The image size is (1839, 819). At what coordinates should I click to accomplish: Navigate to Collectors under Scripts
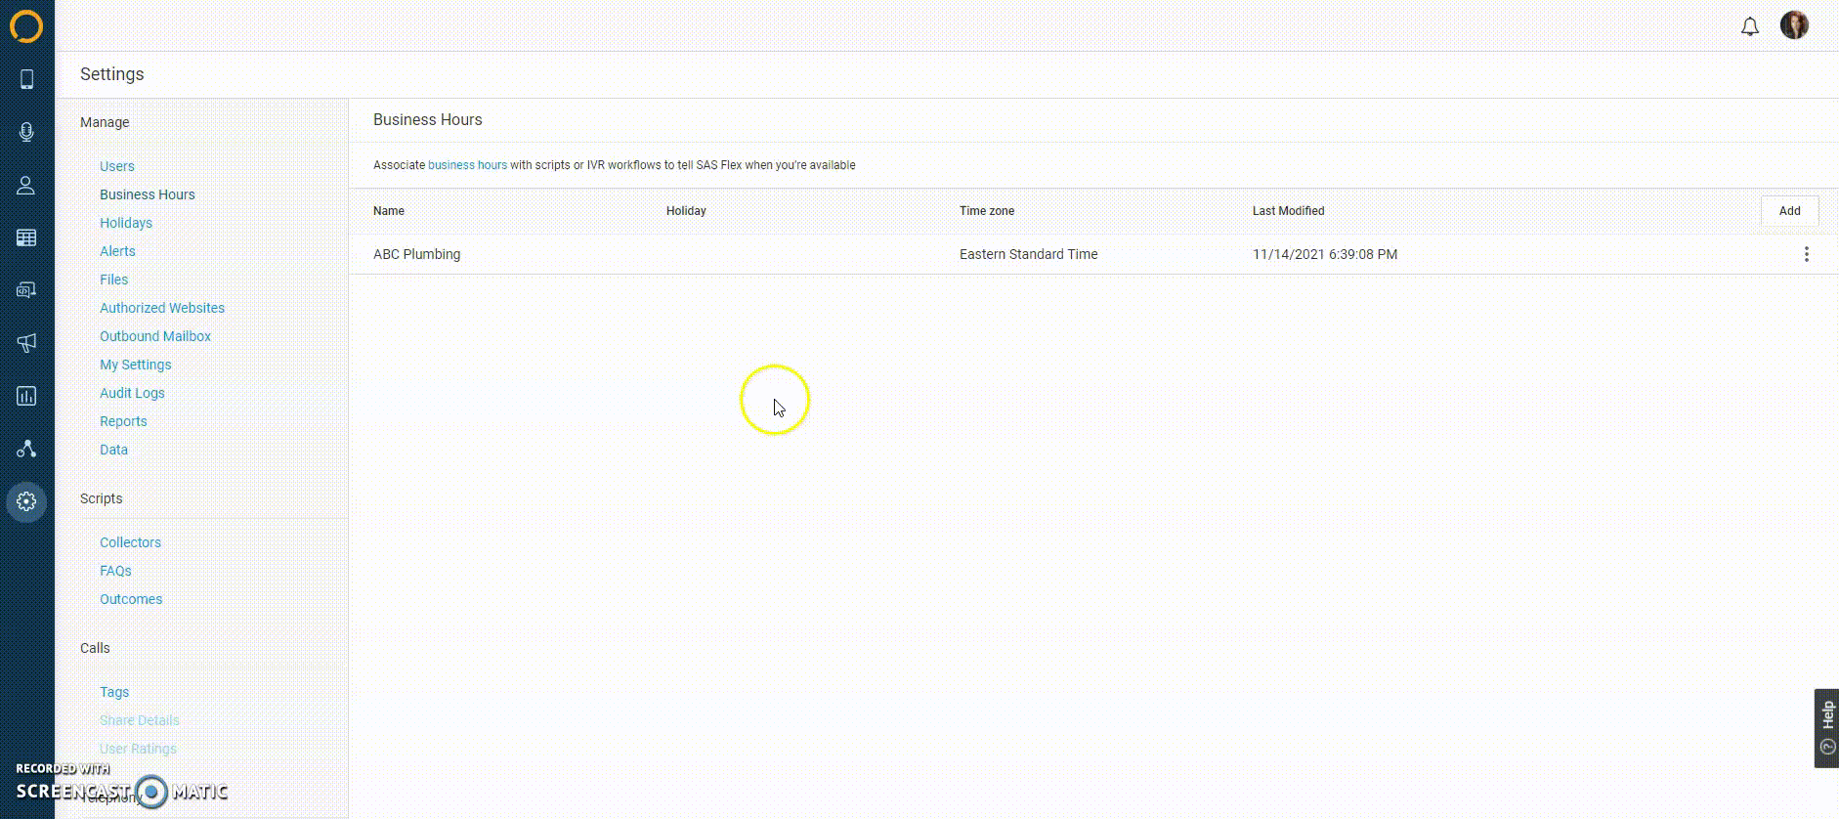click(130, 542)
